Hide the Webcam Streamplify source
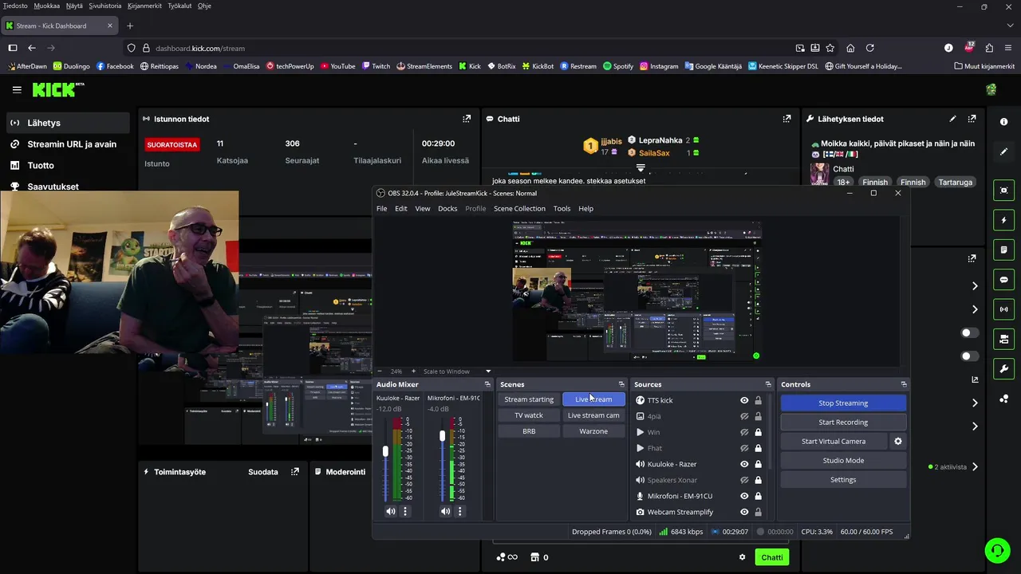The image size is (1021, 574). click(744, 512)
